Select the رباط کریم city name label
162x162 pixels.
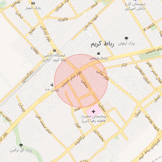click(103, 44)
